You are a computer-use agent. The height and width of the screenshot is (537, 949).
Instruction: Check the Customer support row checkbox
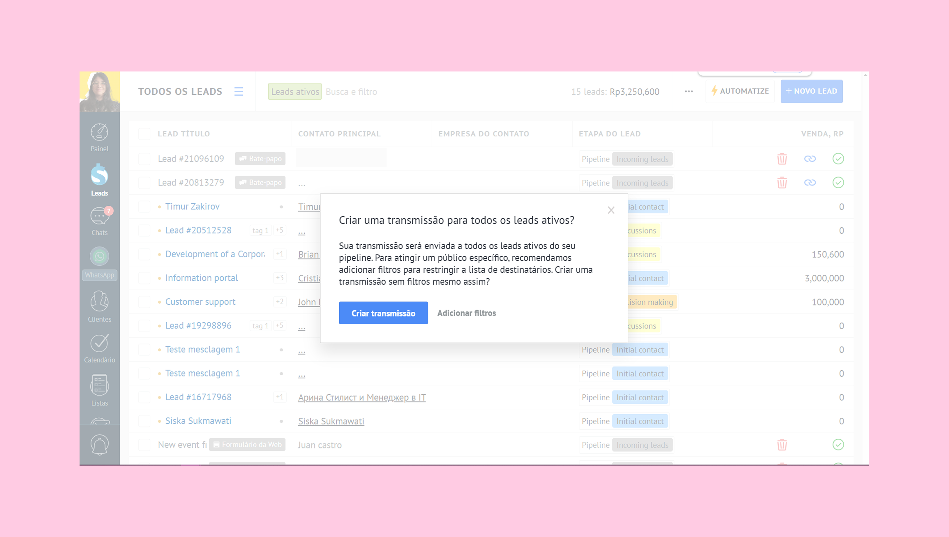pyautogui.click(x=144, y=302)
